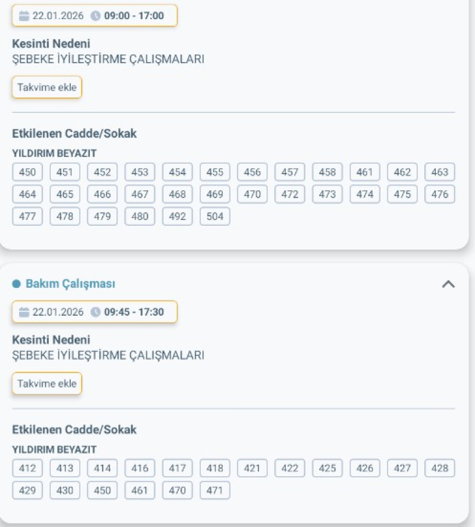This screenshot has height=527, width=475.
Task: Collapse the Bakım Çalışması card chevron
Action: tap(448, 284)
